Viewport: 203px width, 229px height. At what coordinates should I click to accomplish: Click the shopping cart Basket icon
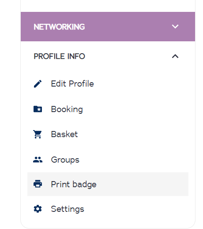point(38,134)
